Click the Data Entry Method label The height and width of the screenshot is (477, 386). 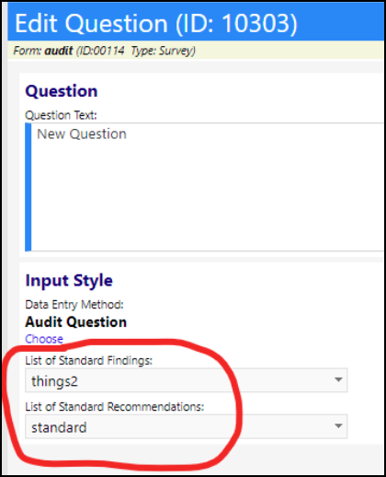[74, 305]
